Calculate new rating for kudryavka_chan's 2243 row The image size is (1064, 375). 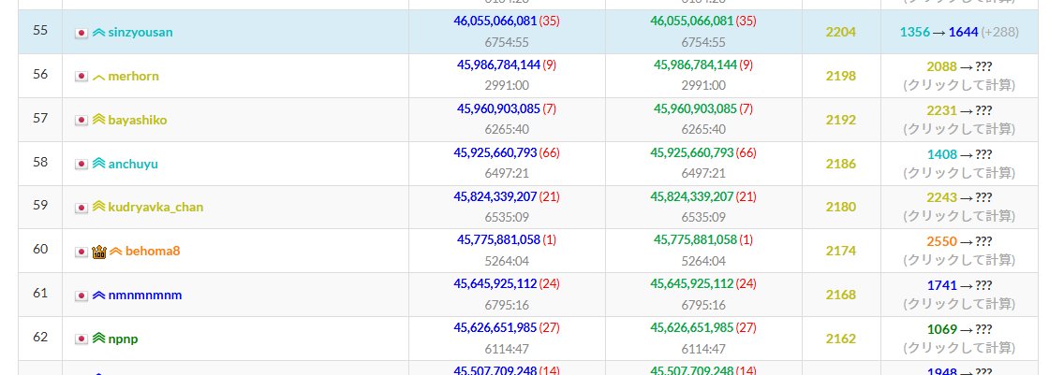point(959,216)
